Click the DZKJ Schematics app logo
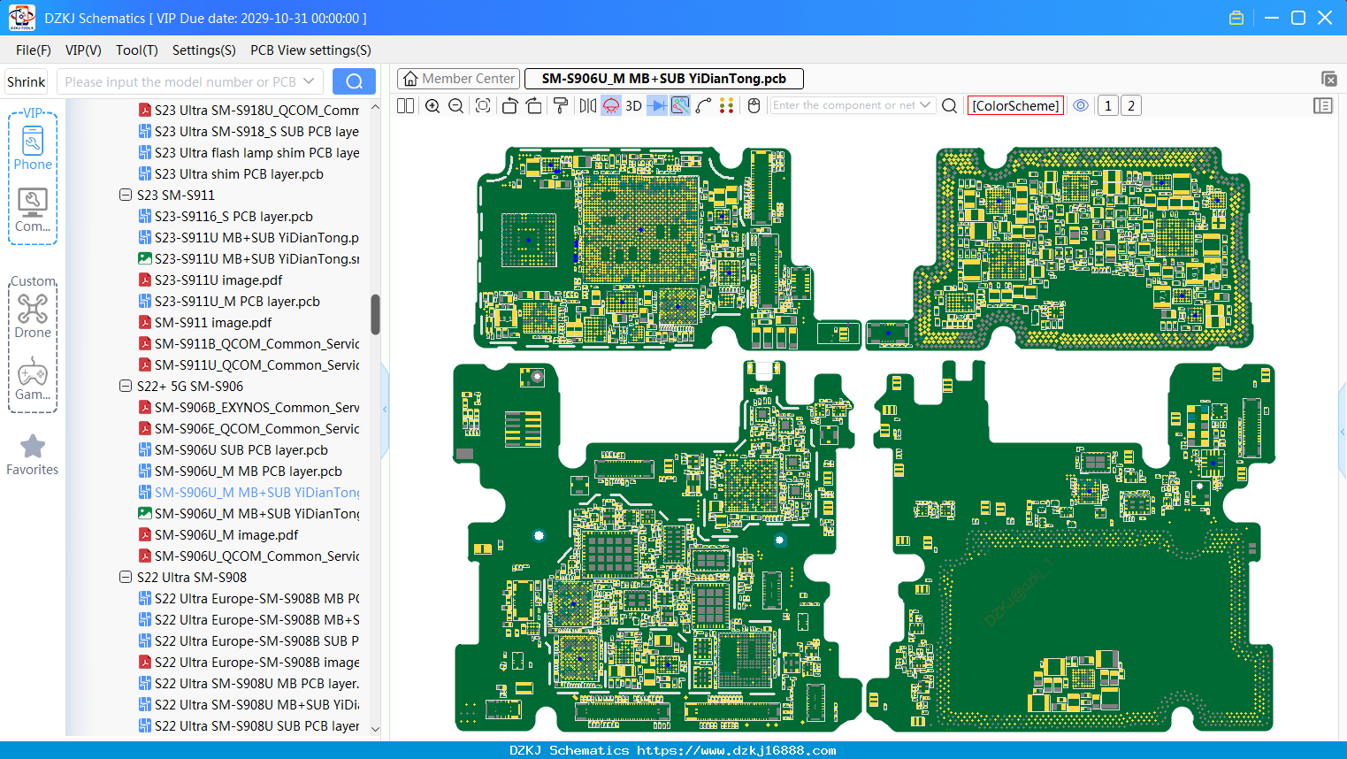The height and width of the screenshot is (759, 1347). (21, 18)
